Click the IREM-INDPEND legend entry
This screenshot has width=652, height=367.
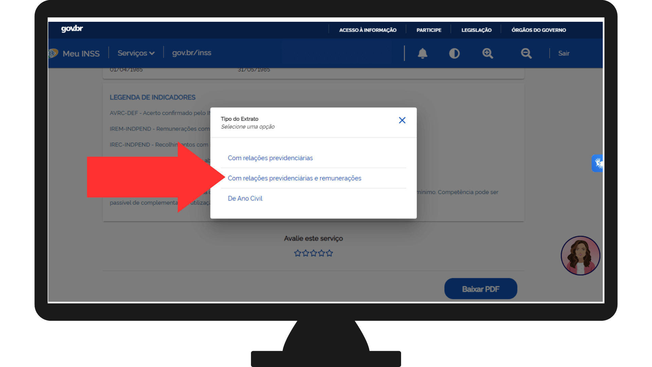160,129
